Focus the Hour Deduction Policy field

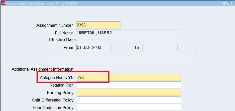coord(129,108)
